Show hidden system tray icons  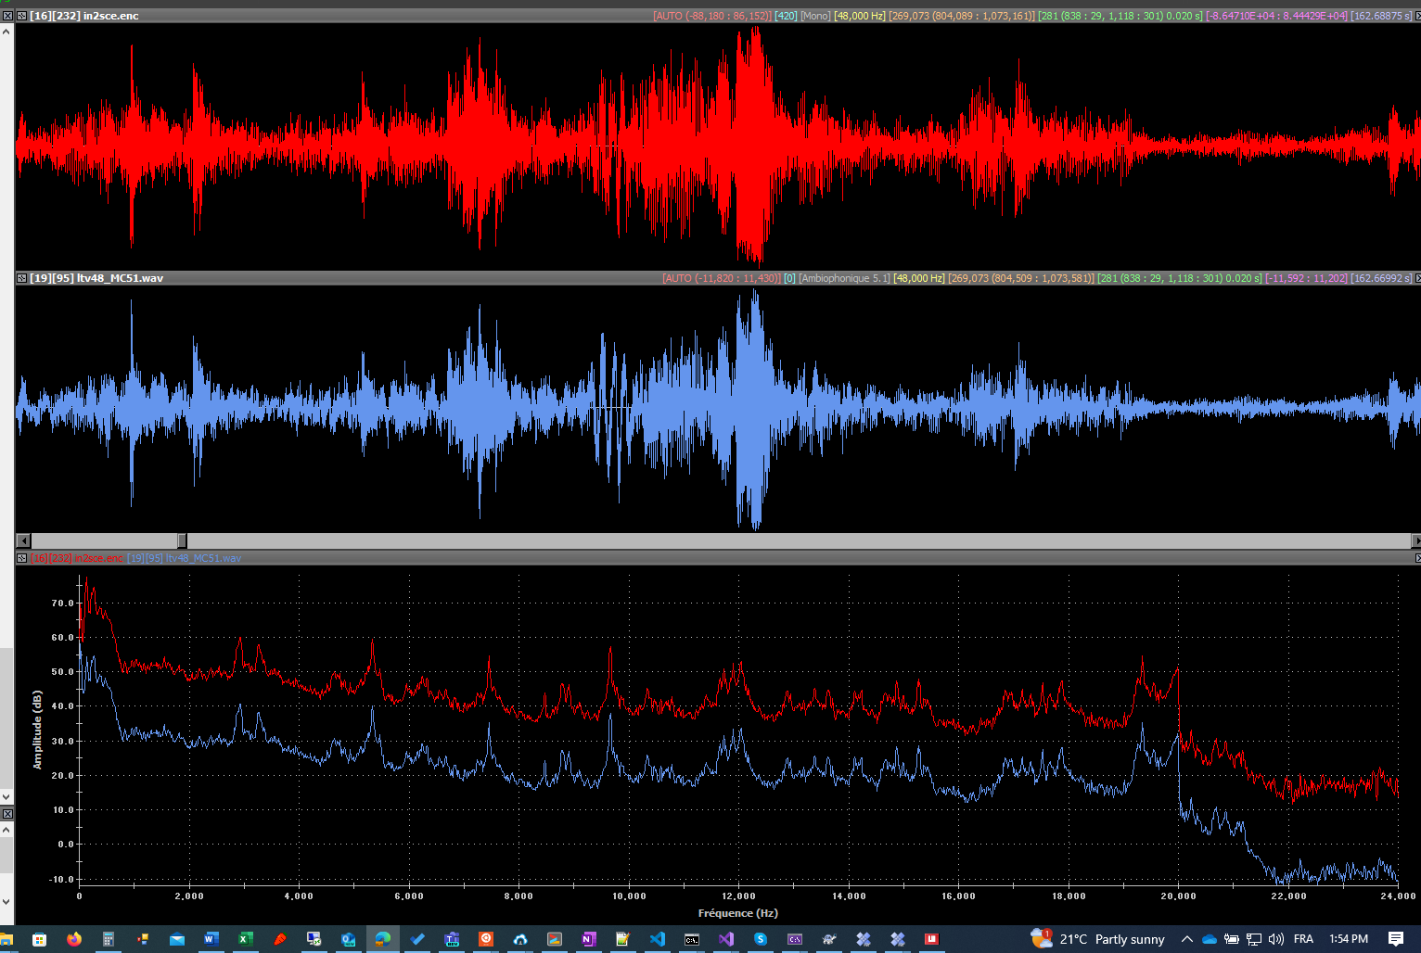tap(1186, 939)
